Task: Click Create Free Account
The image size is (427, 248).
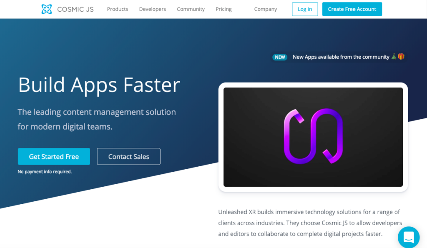Action: point(352,9)
